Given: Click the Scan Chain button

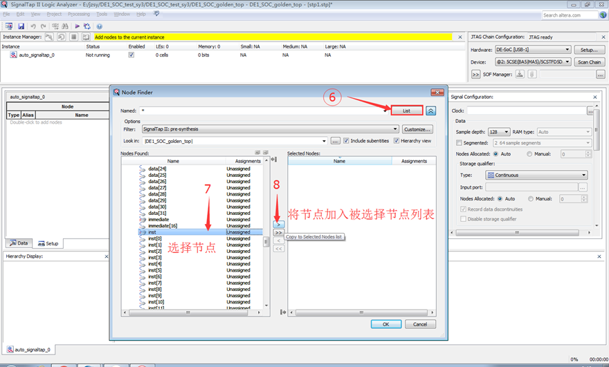Looking at the screenshot, I should (x=589, y=62).
